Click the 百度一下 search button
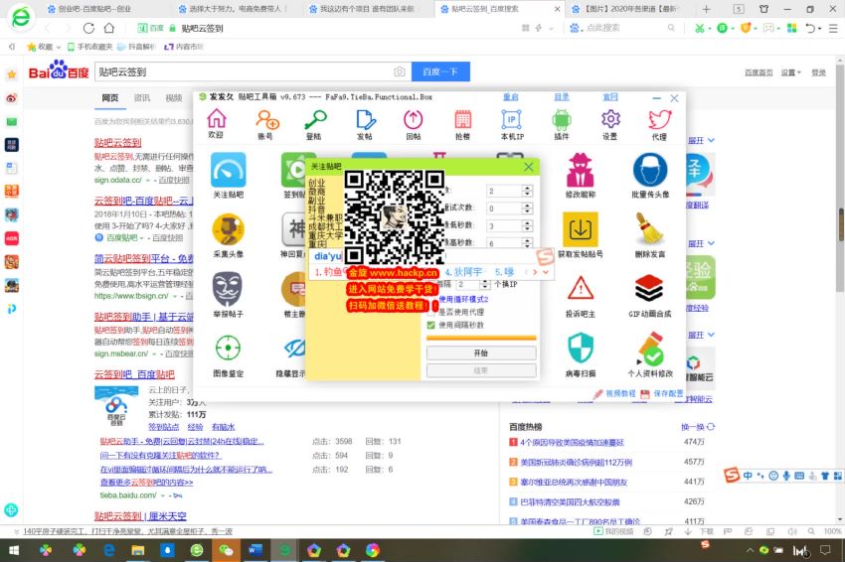The width and height of the screenshot is (845, 562). pyautogui.click(x=440, y=71)
